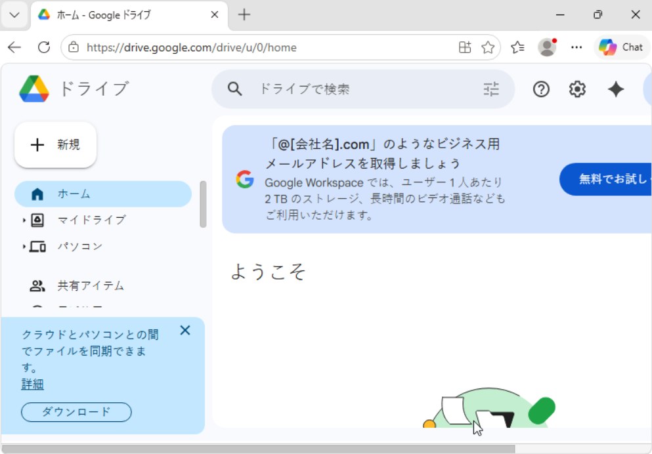Click the horizontal scrollbar at bottom
The width and height of the screenshot is (652, 454).
click(258, 449)
